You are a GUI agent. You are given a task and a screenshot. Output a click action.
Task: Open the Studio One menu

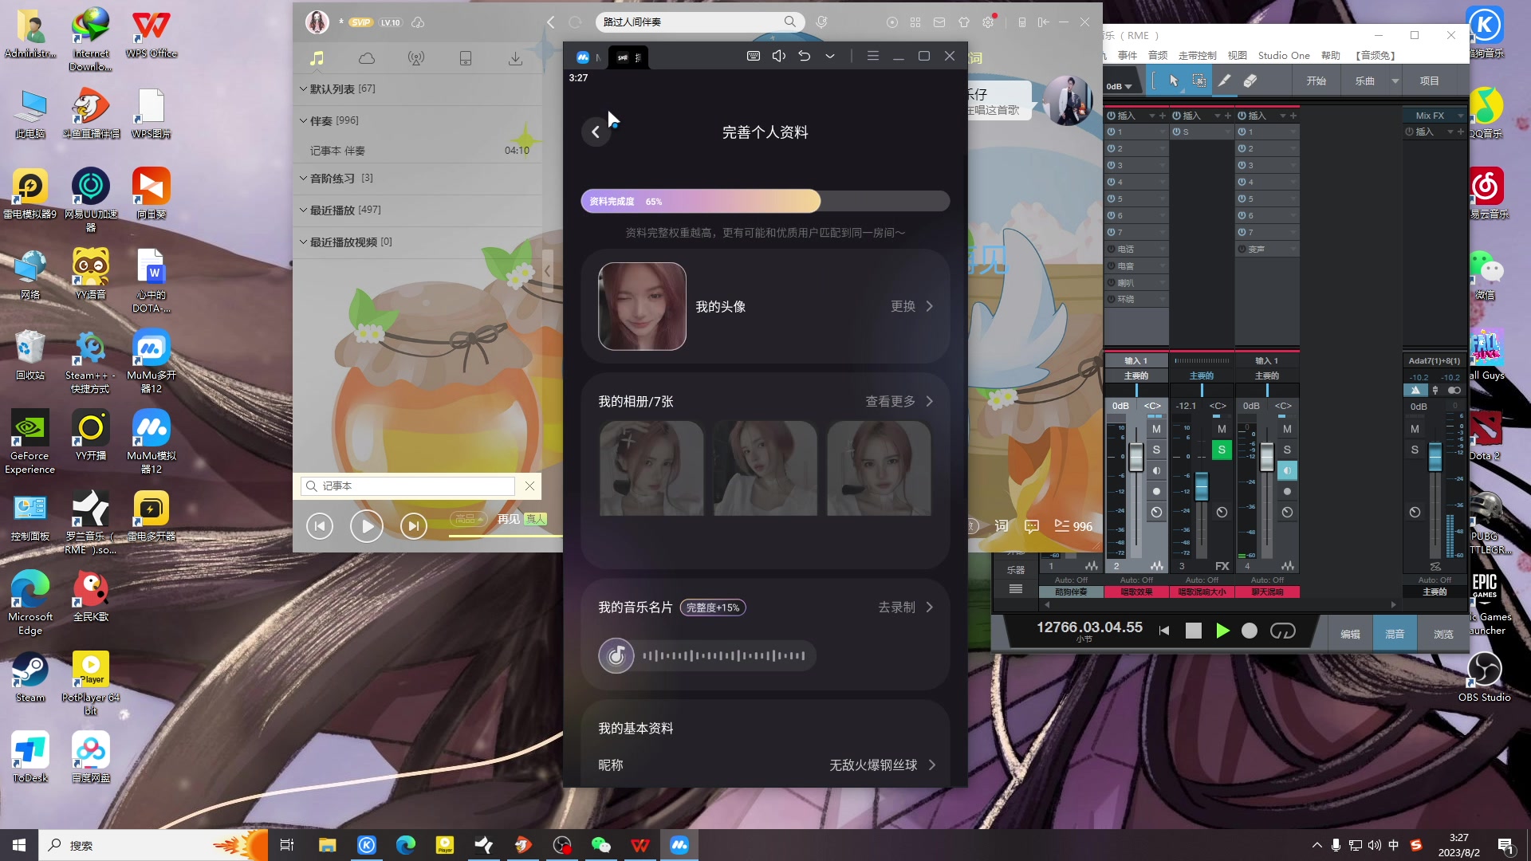tap(1284, 56)
